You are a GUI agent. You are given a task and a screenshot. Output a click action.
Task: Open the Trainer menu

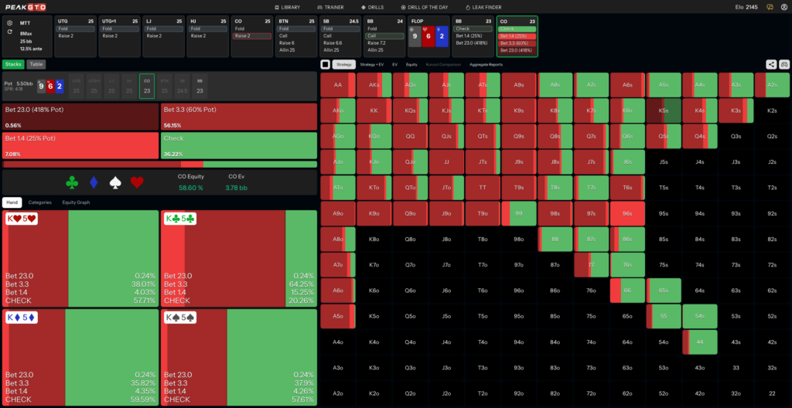pyautogui.click(x=330, y=7)
